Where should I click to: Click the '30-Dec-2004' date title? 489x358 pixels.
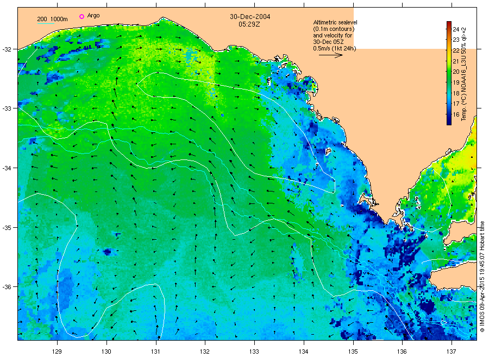(250, 16)
